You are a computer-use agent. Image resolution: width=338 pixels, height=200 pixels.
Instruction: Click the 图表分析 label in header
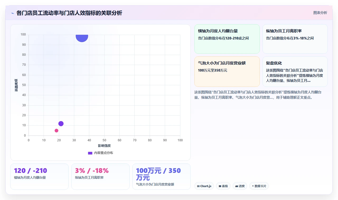pyautogui.click(x=320, y=13)
